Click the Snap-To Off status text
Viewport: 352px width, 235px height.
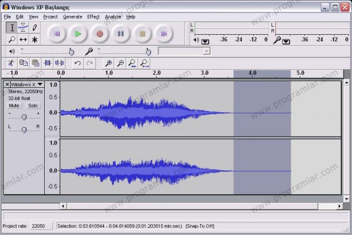[200, 226]
